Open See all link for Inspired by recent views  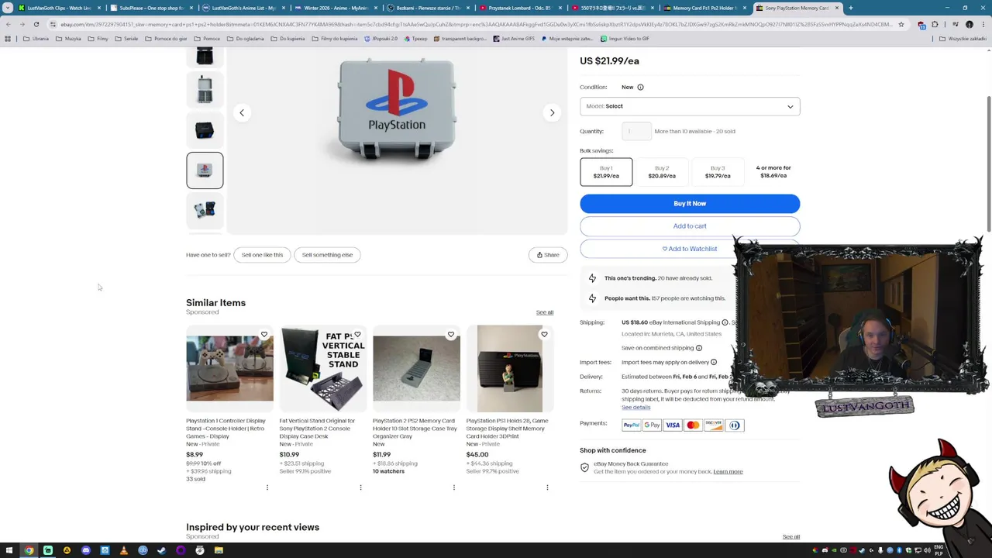click(790, 536)
